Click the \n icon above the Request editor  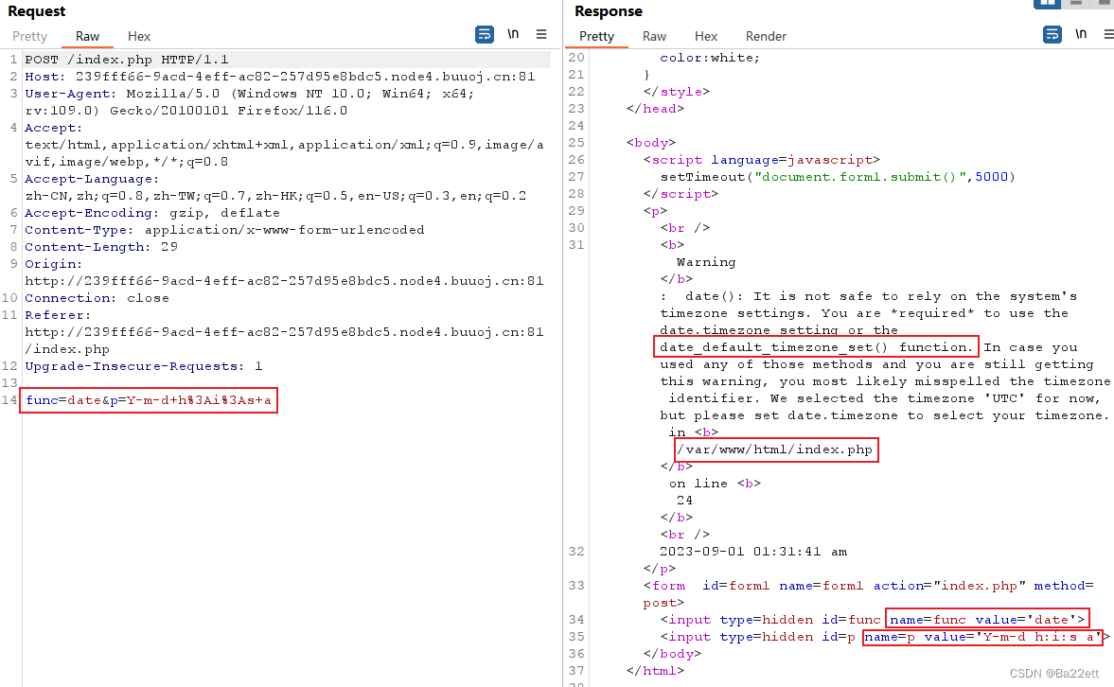pos(512,34)
